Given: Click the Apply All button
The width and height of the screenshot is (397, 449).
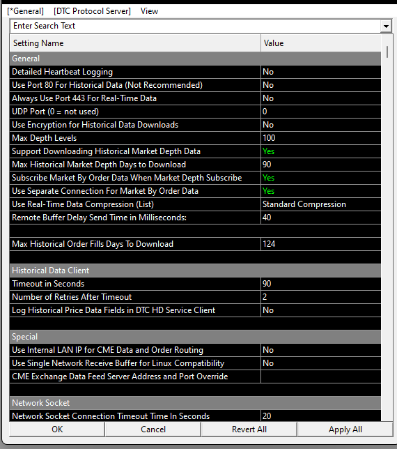Looking at the screenshot, I should (345, 429).
